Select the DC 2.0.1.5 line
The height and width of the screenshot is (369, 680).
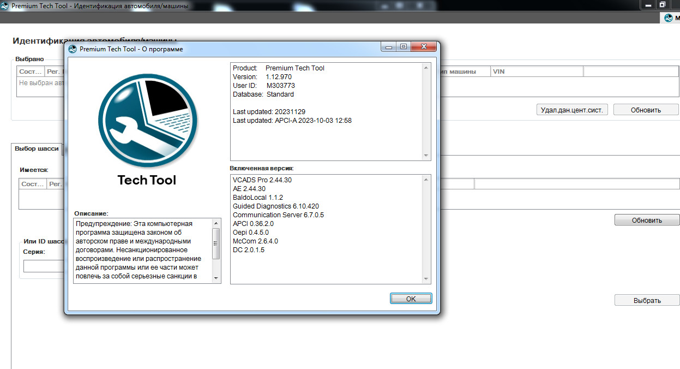249,249
